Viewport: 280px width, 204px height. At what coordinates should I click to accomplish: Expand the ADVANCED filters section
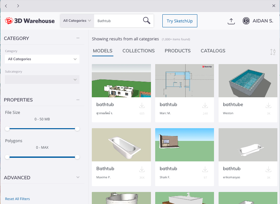78,177
